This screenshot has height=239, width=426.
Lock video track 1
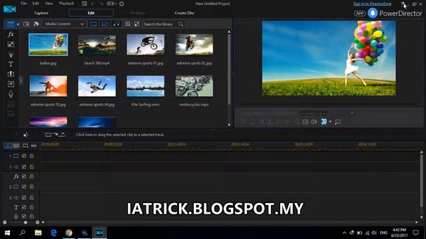pos(32,155)
